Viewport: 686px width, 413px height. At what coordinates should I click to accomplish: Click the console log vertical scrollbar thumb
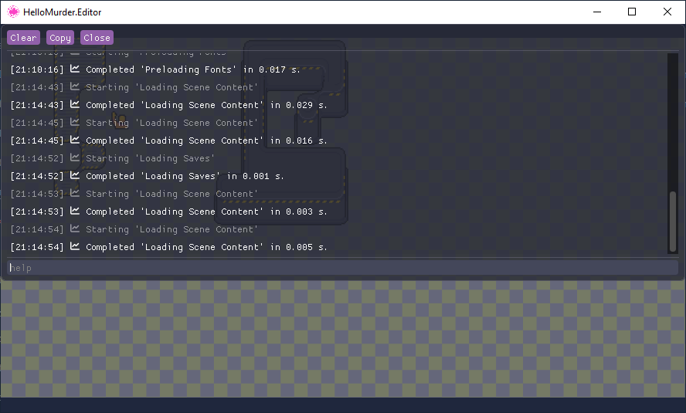(672, 221)
